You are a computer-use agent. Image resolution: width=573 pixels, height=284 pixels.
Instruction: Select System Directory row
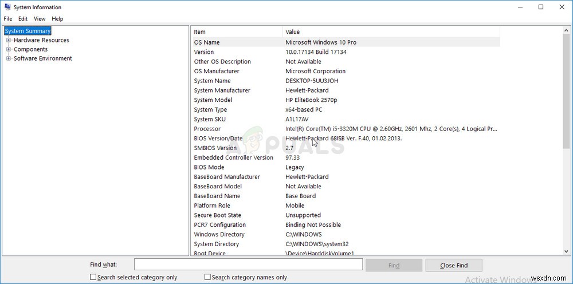(346, 244)
